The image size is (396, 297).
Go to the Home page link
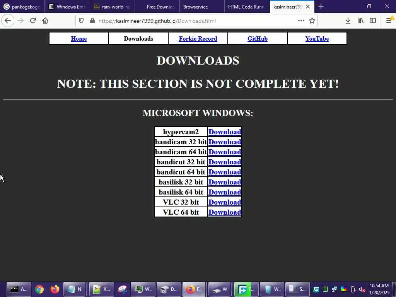(79, 39)
